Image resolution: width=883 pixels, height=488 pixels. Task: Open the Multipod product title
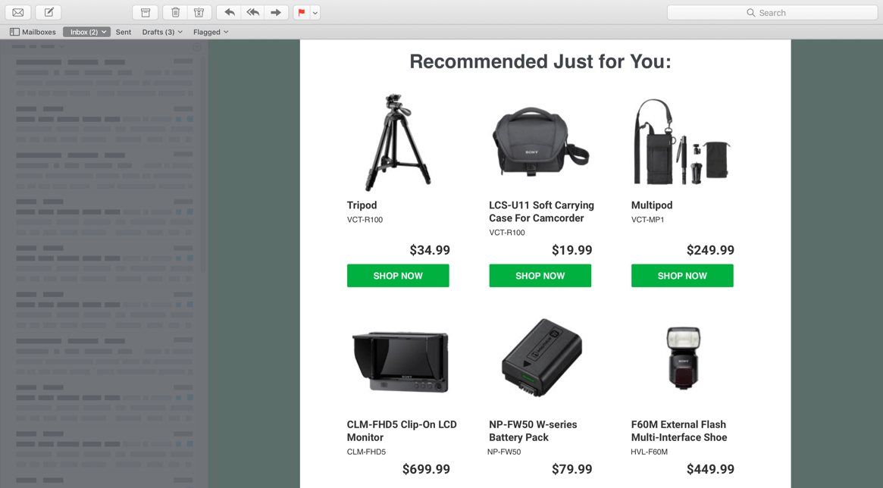coord(652,205)
